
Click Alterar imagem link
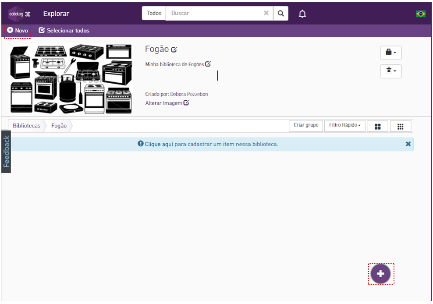(167, 103)
